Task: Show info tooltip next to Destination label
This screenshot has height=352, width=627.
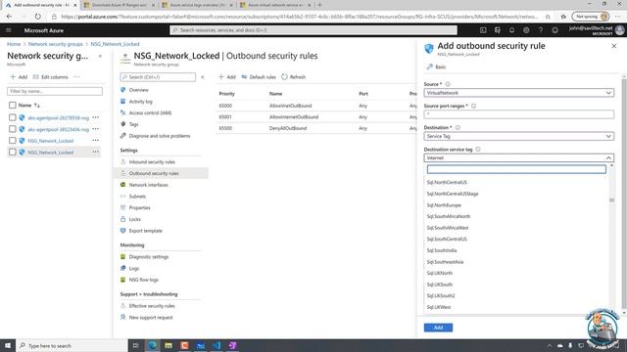Action: (458, 128)
